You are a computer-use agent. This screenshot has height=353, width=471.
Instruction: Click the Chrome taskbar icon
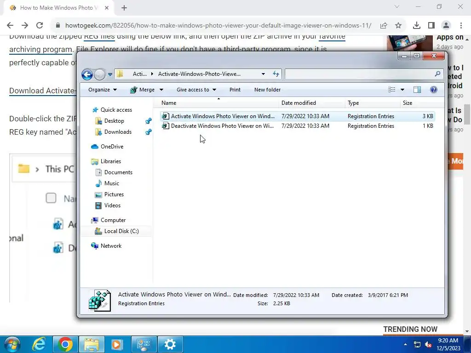point(65,344)
